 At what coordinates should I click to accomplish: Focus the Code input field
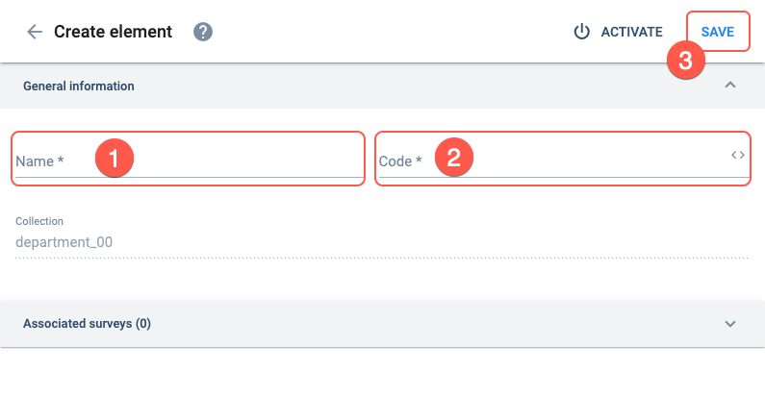[x=564, y=159]
